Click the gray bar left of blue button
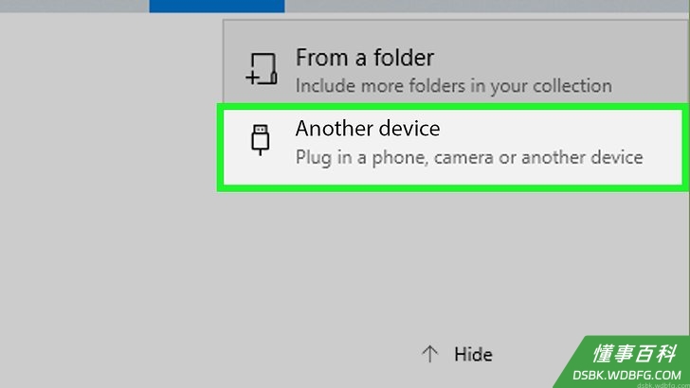This screenshot has height=388, width=690. tap(74, 6)
